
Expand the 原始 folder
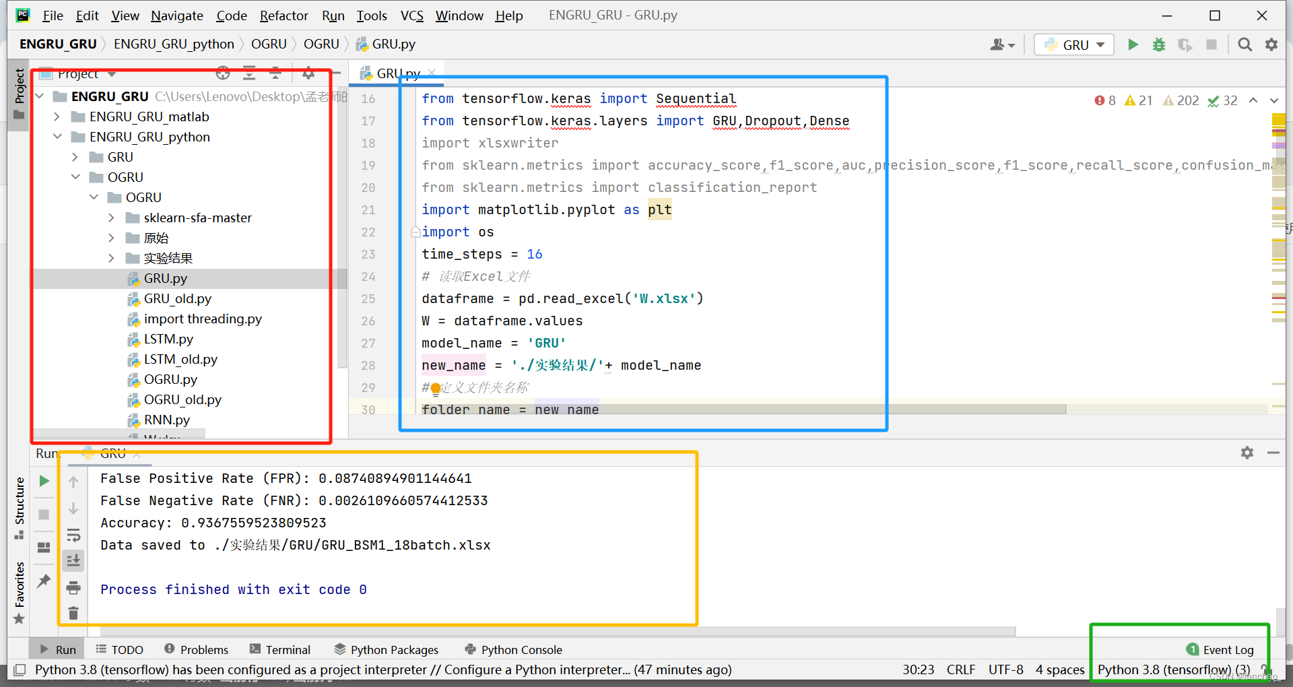click(111, 238)
